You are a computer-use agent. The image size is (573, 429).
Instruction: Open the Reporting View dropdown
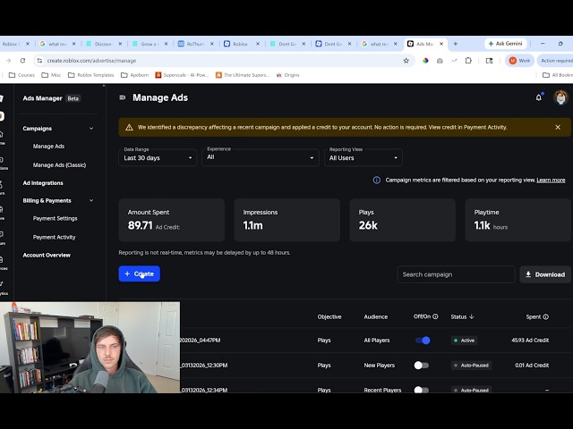click(363, 157)
